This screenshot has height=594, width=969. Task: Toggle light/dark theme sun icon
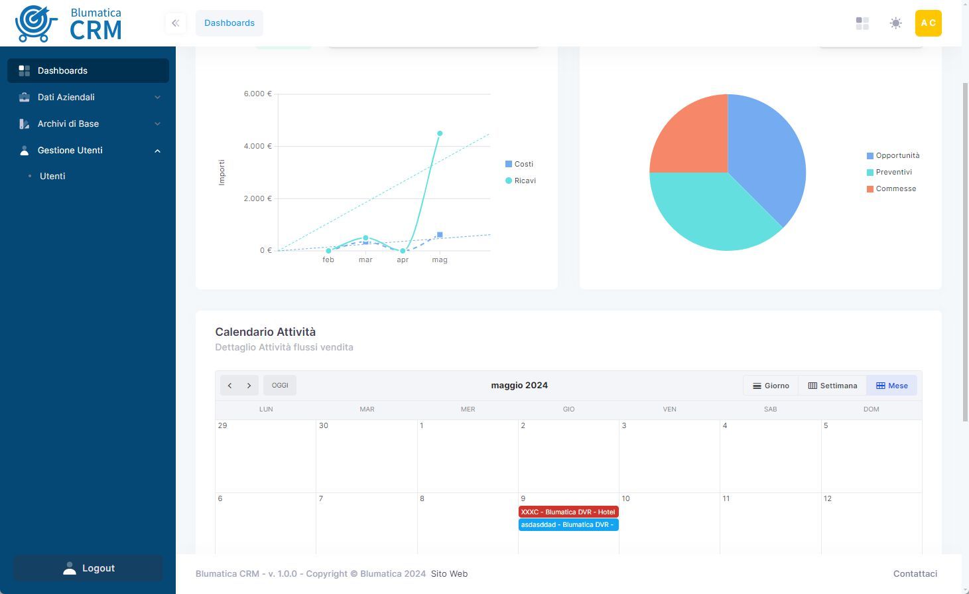click(895, 23)
